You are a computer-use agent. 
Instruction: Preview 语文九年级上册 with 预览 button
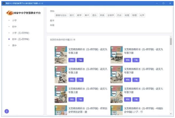72,60
